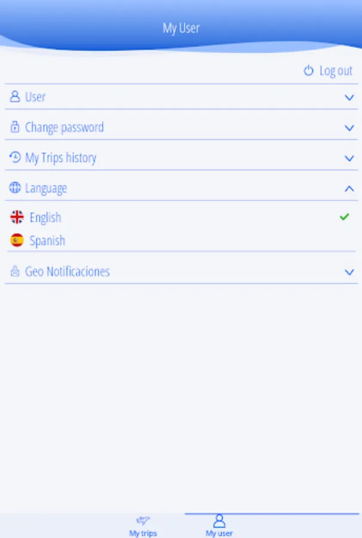Viewport: 362px width, 538px height.
Task: Click the Geo Notificaciones location icon
Action: (x=15, y=271)
